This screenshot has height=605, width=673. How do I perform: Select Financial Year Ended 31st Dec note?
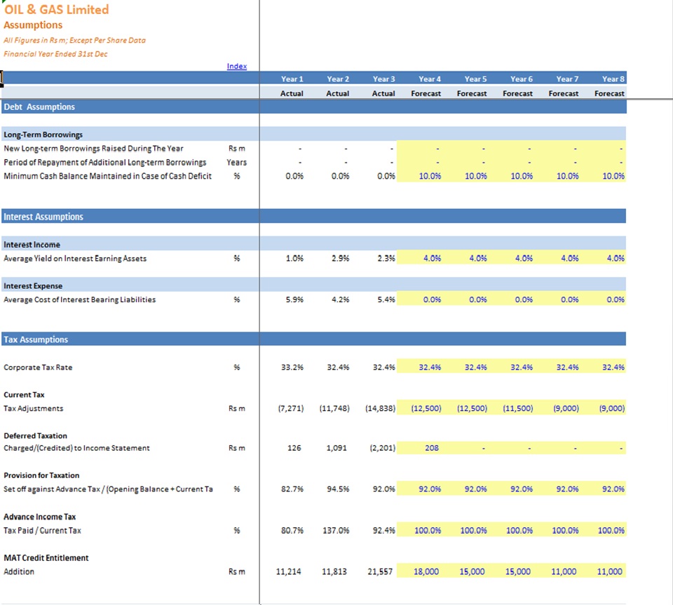coord(56,54)
